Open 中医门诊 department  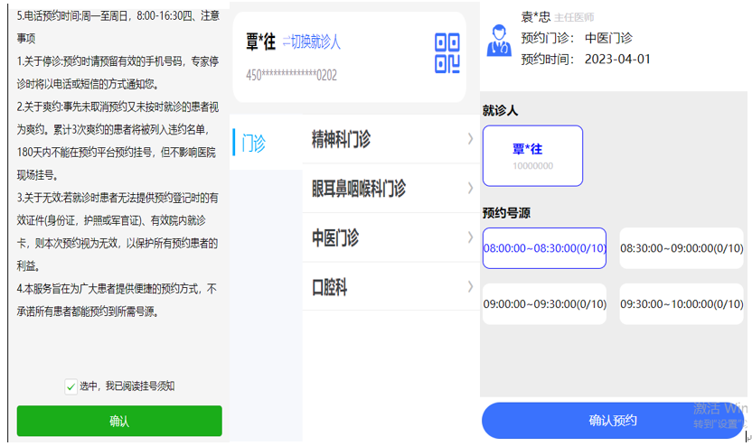click(x=390, y=237)
